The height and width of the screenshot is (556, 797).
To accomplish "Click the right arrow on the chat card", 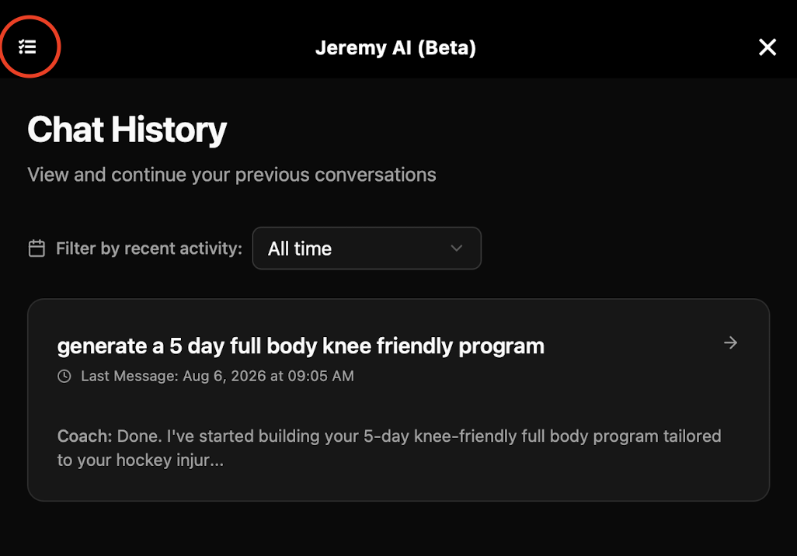I will coord(730,343).
